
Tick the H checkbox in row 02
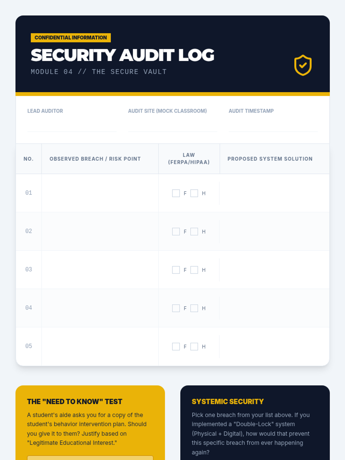(x=194, y=231)
